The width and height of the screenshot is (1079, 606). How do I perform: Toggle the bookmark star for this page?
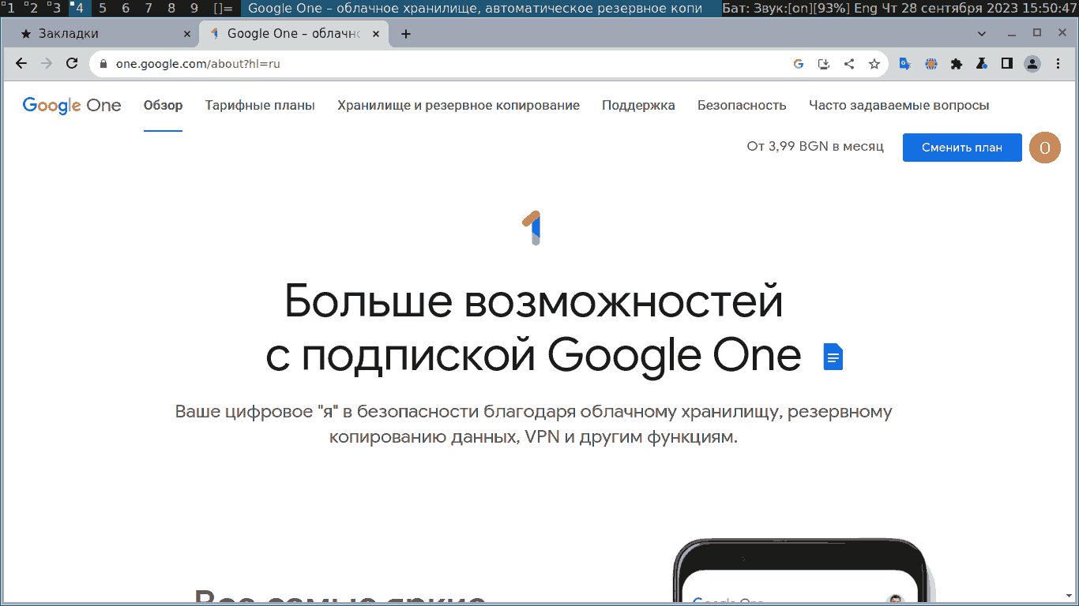[x=874, y=64]
